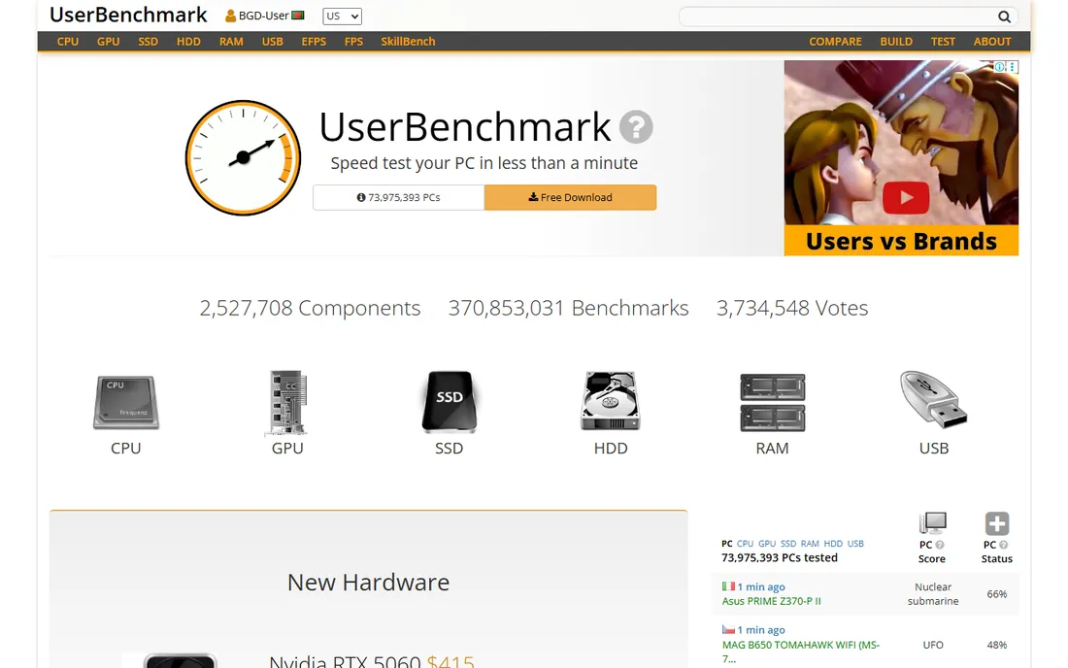Screen dimensions: 1068x668
Task: Open the Nvidia RTX 5060 listing
Action: (x=345, y=661)
